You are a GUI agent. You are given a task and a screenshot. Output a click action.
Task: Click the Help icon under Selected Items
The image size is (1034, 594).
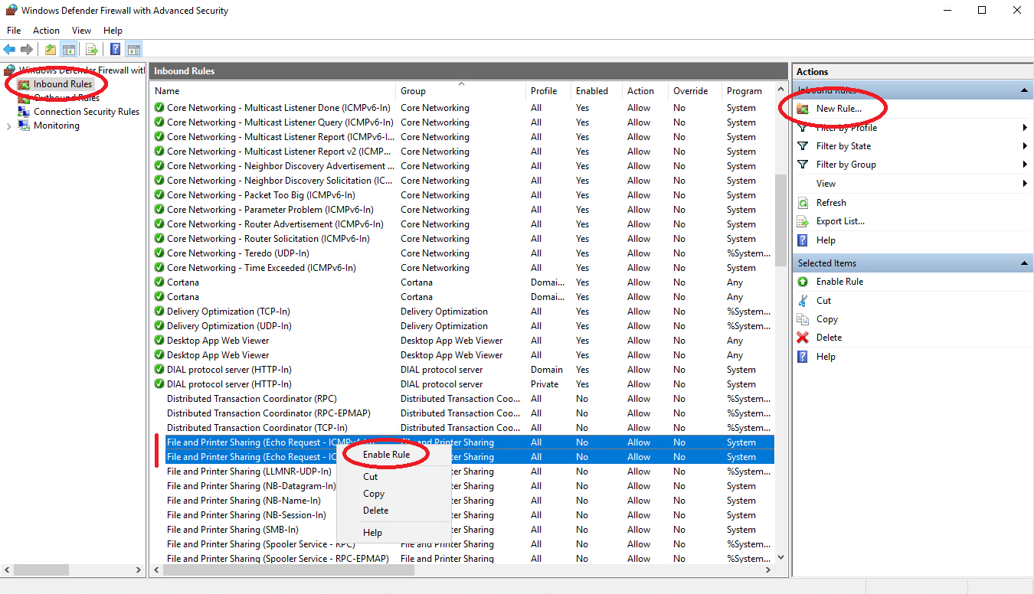pyautogui.click(x=803, y=357)
